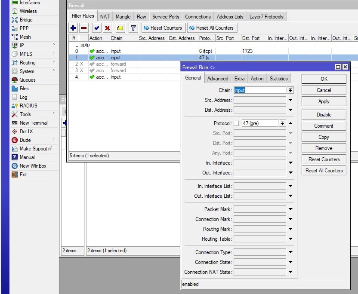The image size is (358, 294).
Task: Click Reset Counters in the Firewall toolbar
Action: point(163,28)
